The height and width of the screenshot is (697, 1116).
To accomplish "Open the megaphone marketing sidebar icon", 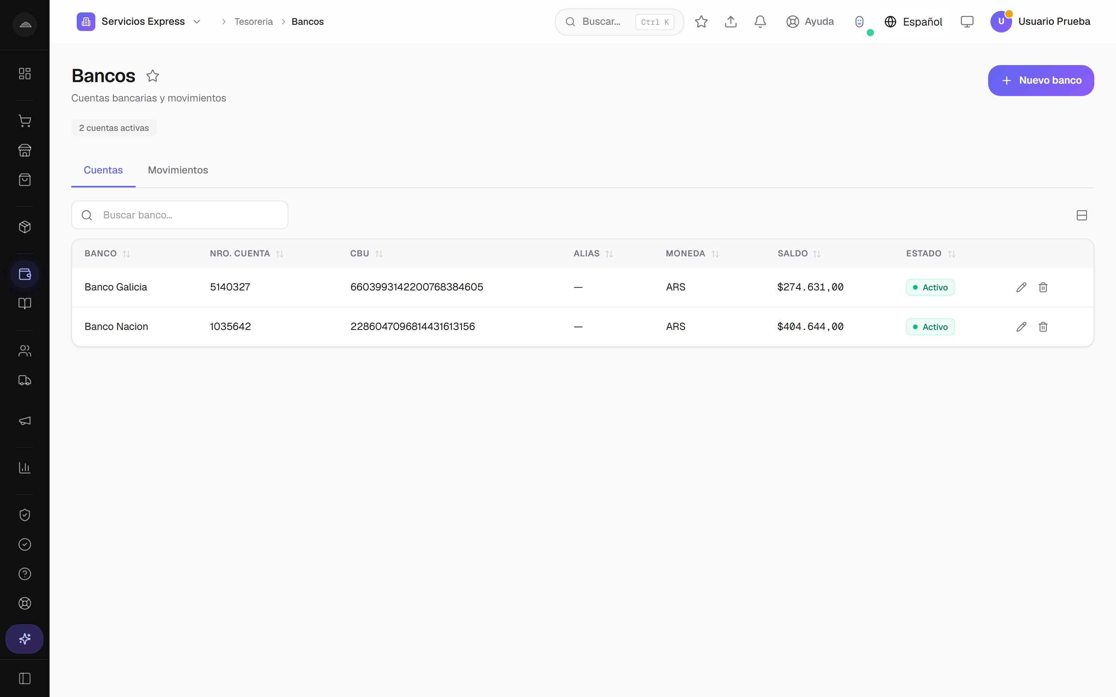I will pyautogui.click(x=24, y=421).
